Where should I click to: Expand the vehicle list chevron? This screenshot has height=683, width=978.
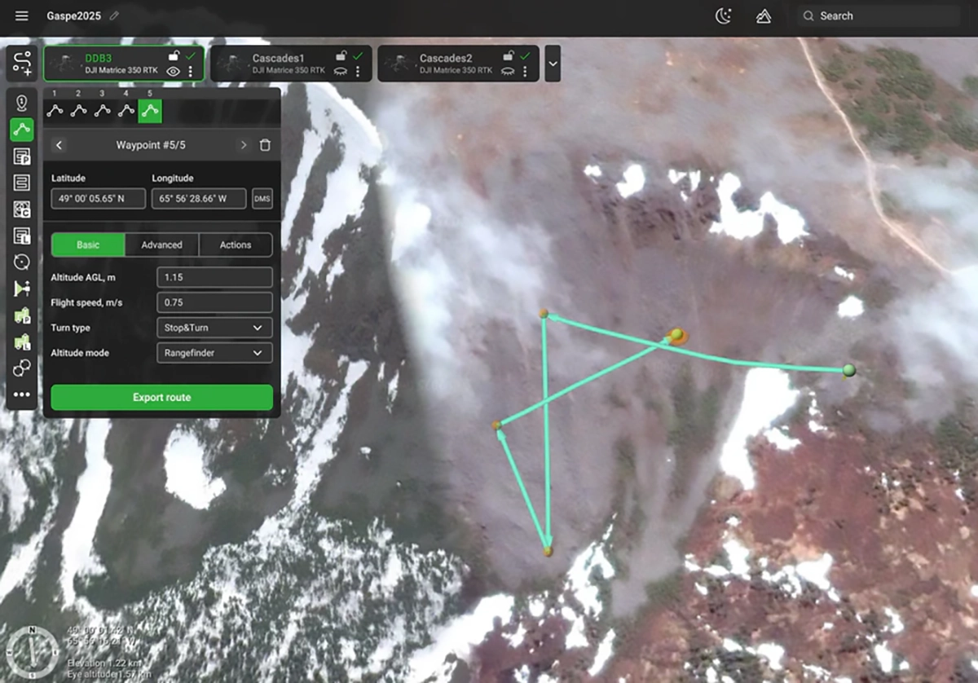pyautogui.click(x=553, y=63)
